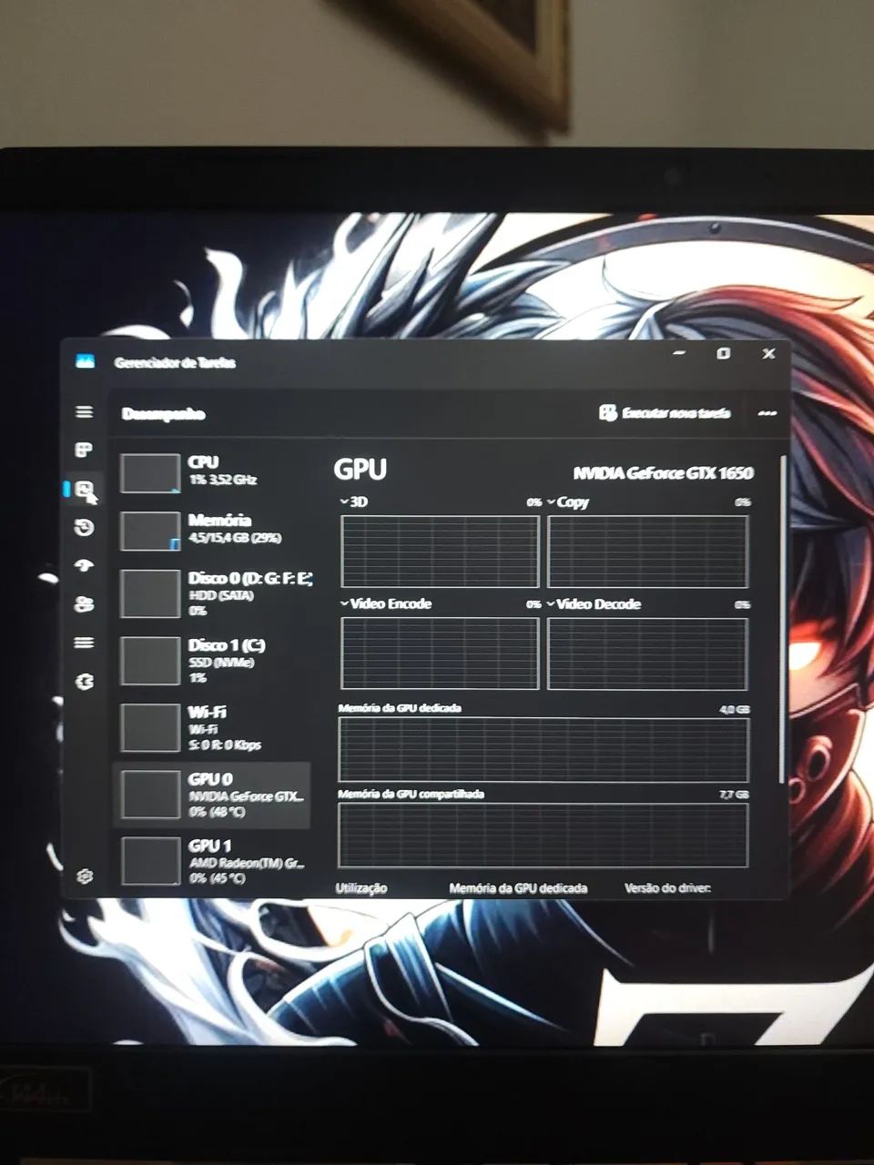Click the Task Manager app icon in title bar
This screenshot has height=1165, width=874.
pos(85,361)
